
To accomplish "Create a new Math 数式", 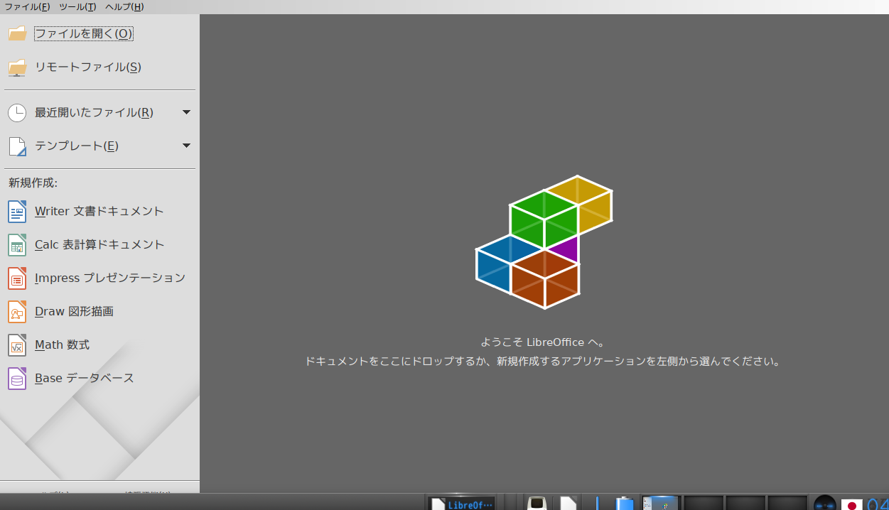I will 99,344.
